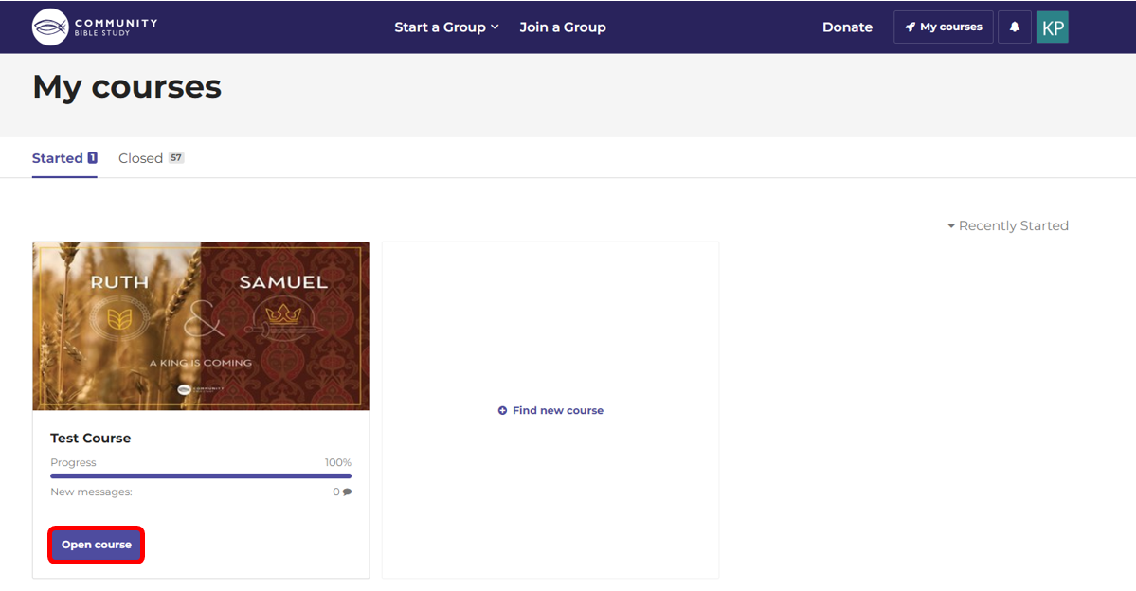The image size is (1136, 591).
Task: Go to Join a Group page
Action: pos(563,27)
